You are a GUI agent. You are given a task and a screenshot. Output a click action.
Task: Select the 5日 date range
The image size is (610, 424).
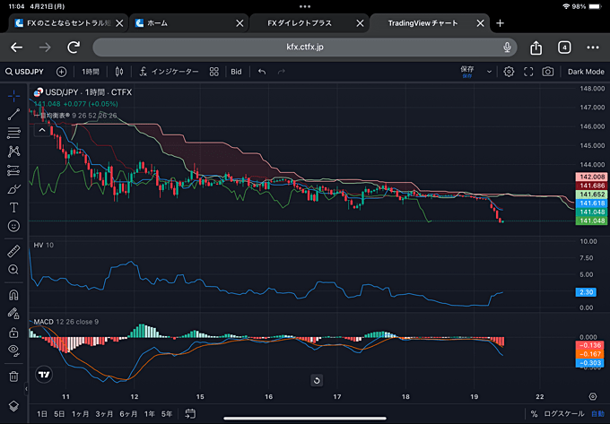click(59, 414)
